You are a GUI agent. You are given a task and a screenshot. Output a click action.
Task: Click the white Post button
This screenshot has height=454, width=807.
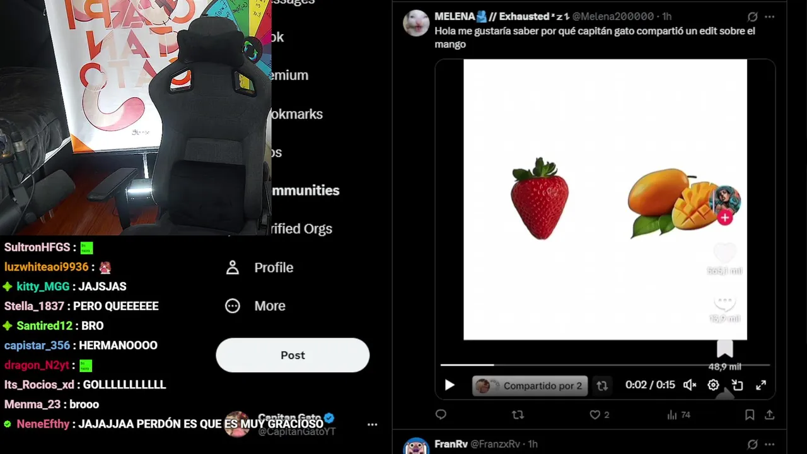(x=293, y=355)
